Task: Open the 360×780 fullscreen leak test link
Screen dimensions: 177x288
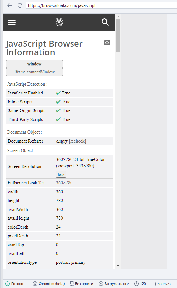Action: click(64, 183)
